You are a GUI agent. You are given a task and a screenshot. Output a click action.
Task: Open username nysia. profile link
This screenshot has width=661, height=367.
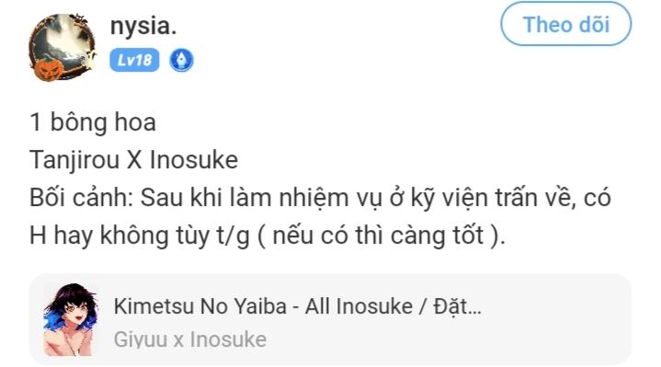click(143, 26)
